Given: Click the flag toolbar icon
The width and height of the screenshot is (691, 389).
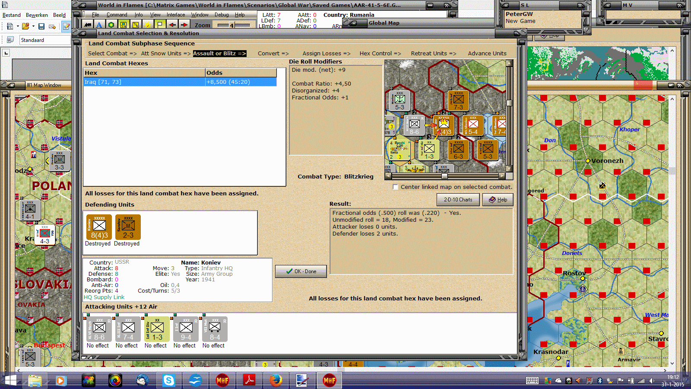Looking at the screenshot, I should (x=160, y=25).
